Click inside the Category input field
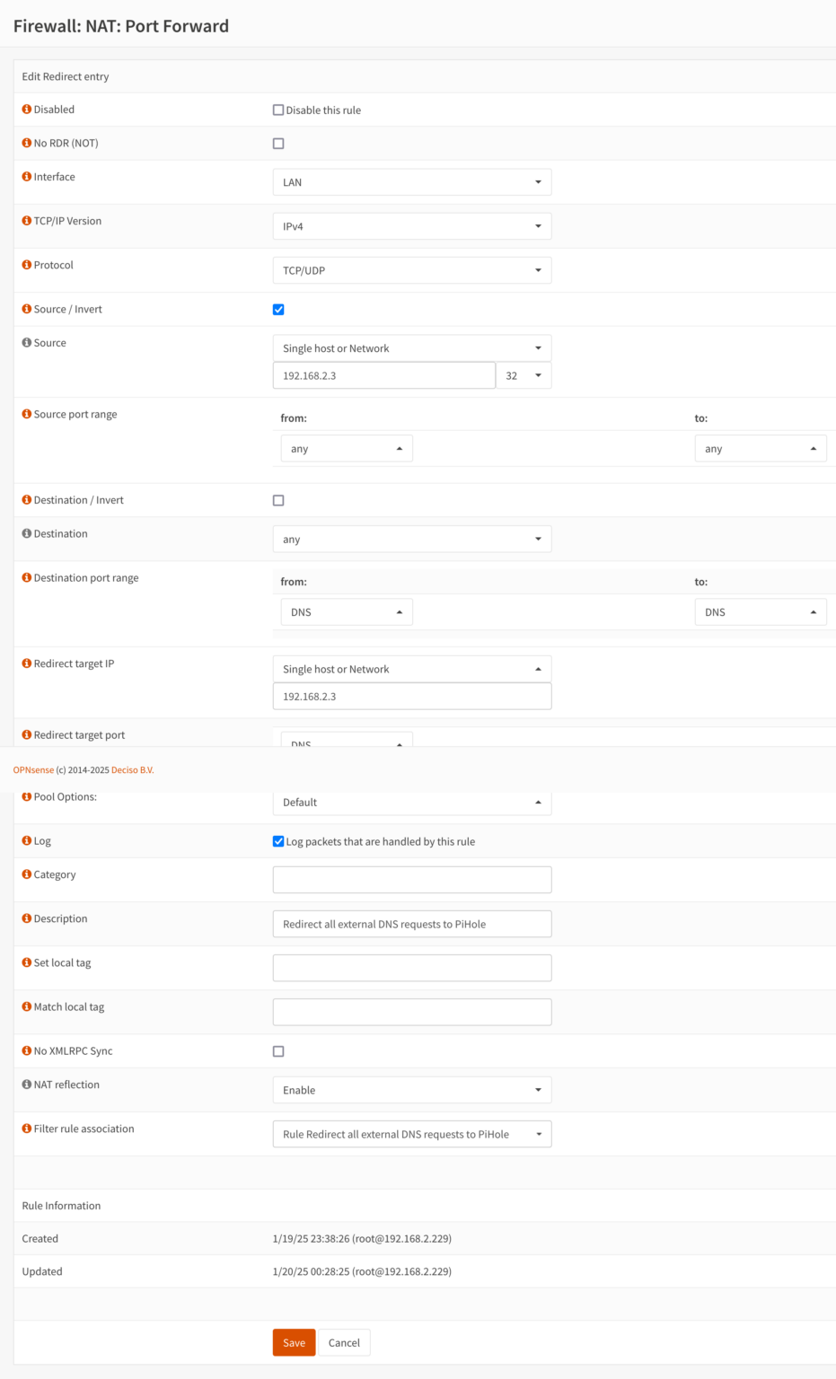The width and height of the screenshot is (836, 1379). [x=411, y=879]
